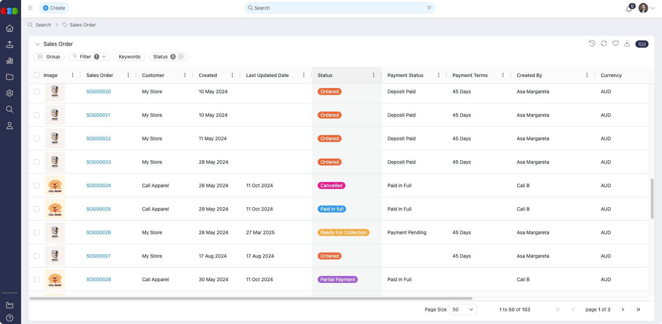Open sales order SO000026 link

click(x=99, y=232)
